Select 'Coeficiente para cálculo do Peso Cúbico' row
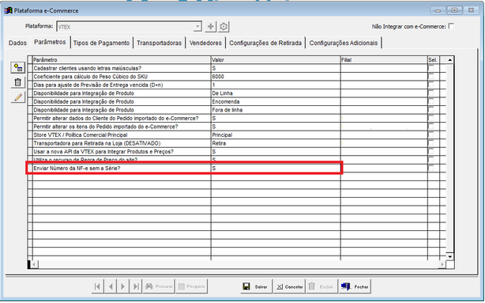Image resolution: width=485 pixels, height=303 pixels. tap(236, 77)
